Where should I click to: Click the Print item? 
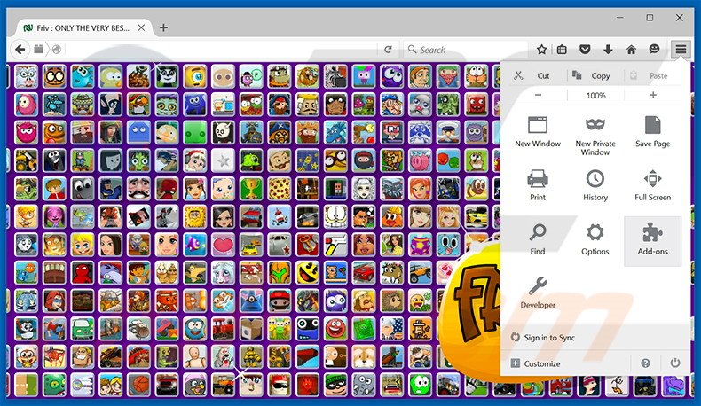click(x=538, y=186)
